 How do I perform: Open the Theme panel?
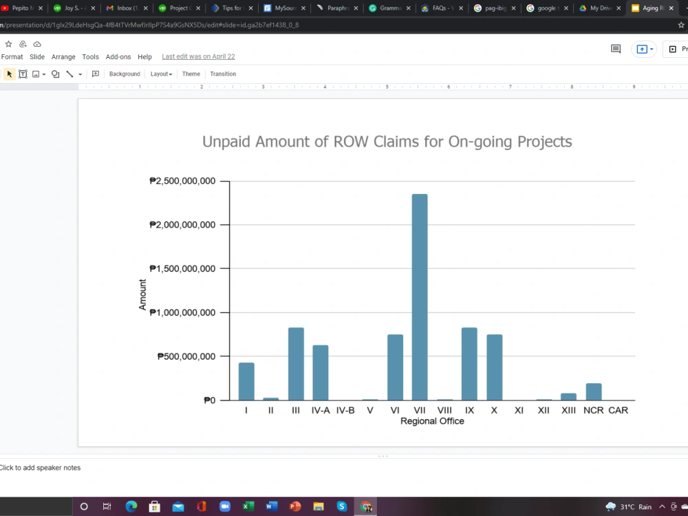click(191, 74)
